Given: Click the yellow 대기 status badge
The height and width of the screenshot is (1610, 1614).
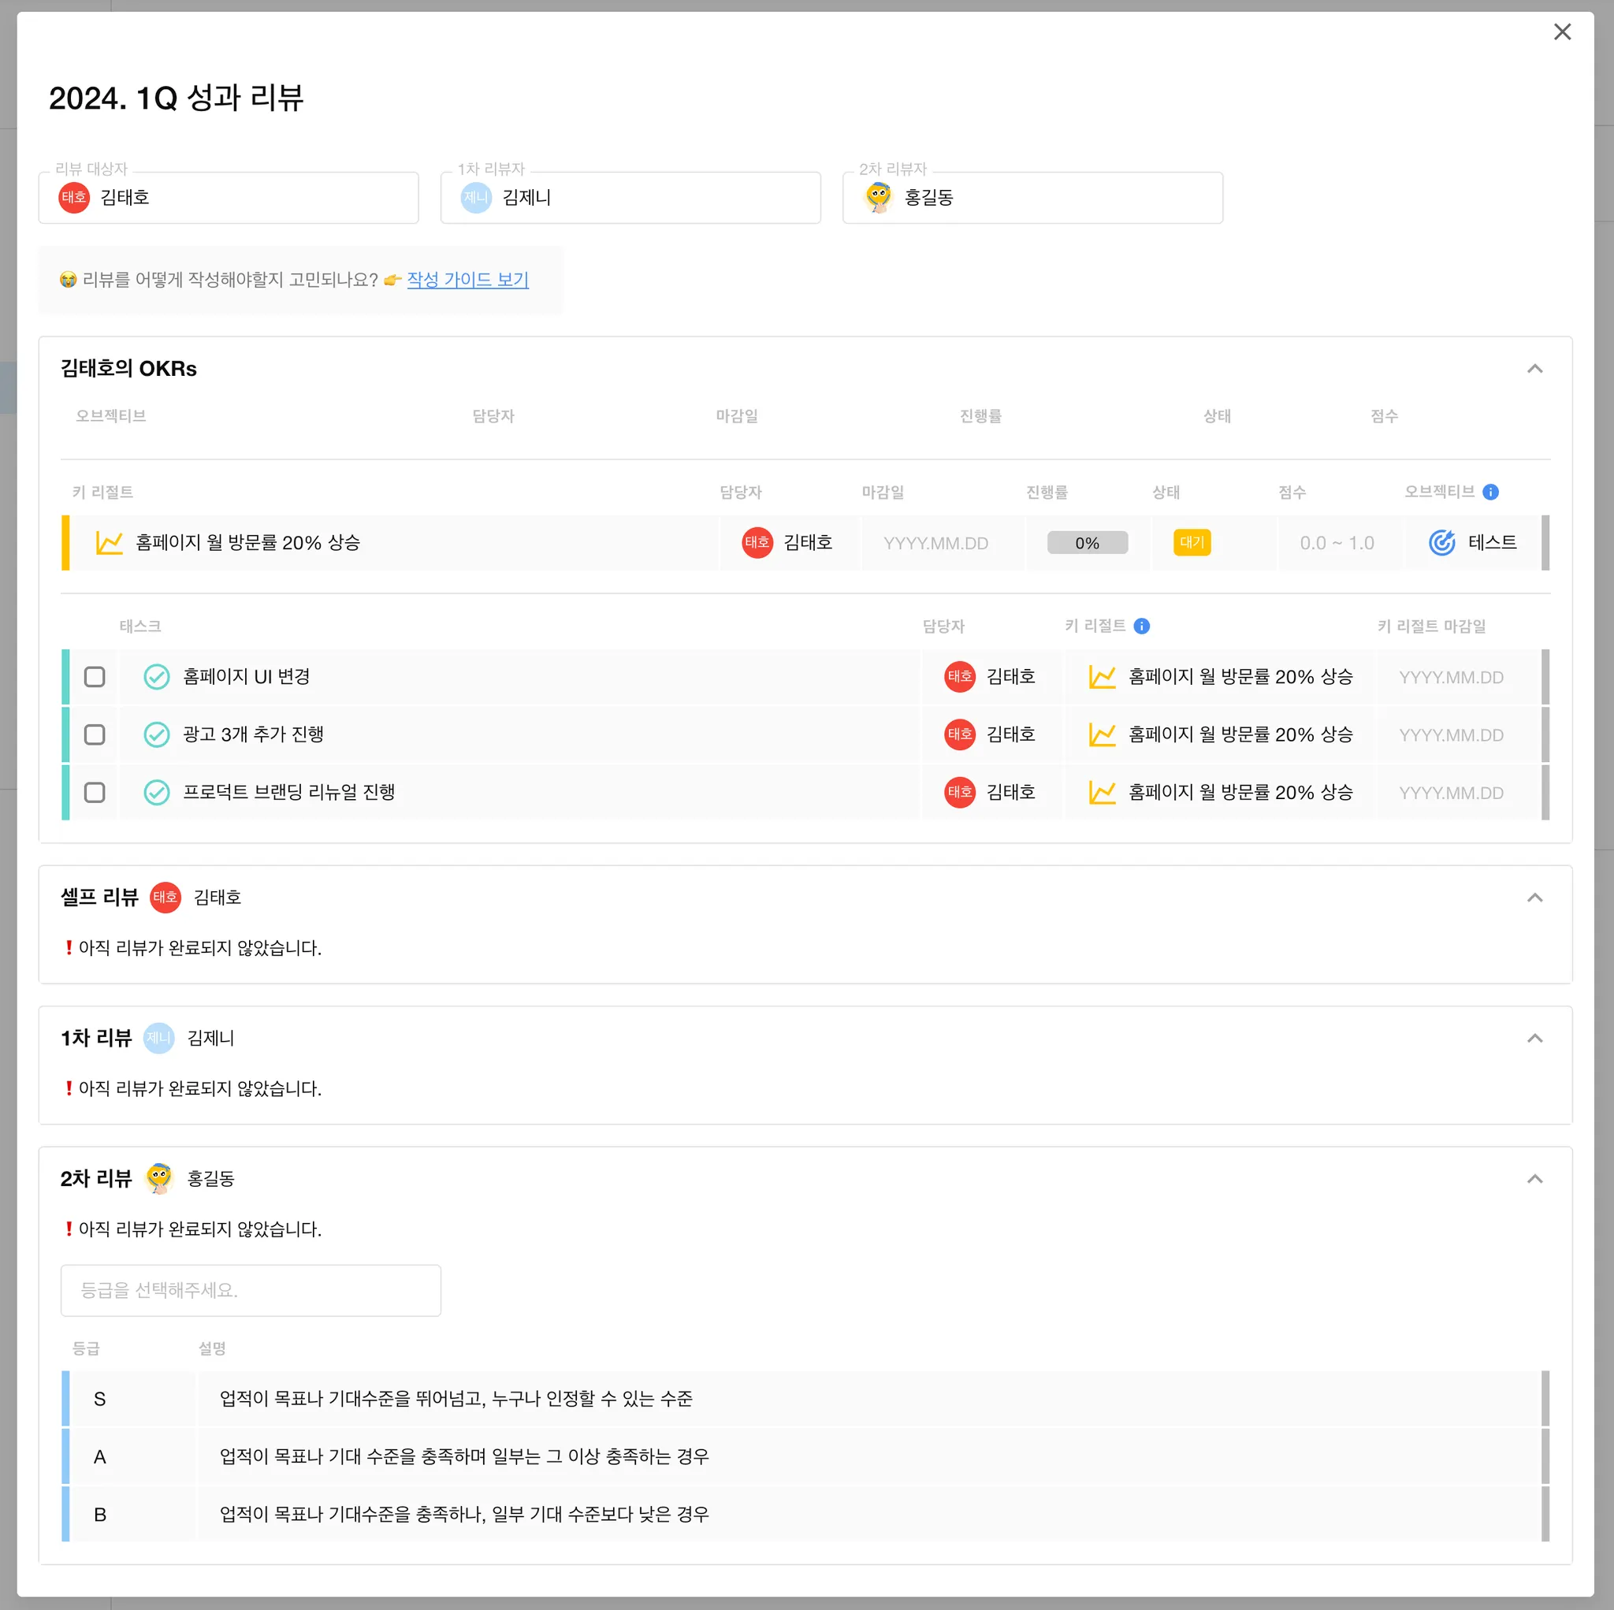Looking at the screenshot, I should (x=1192, y=543).
